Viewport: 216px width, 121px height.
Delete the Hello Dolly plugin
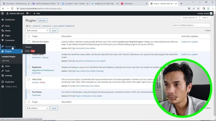(x=43, y=82)
